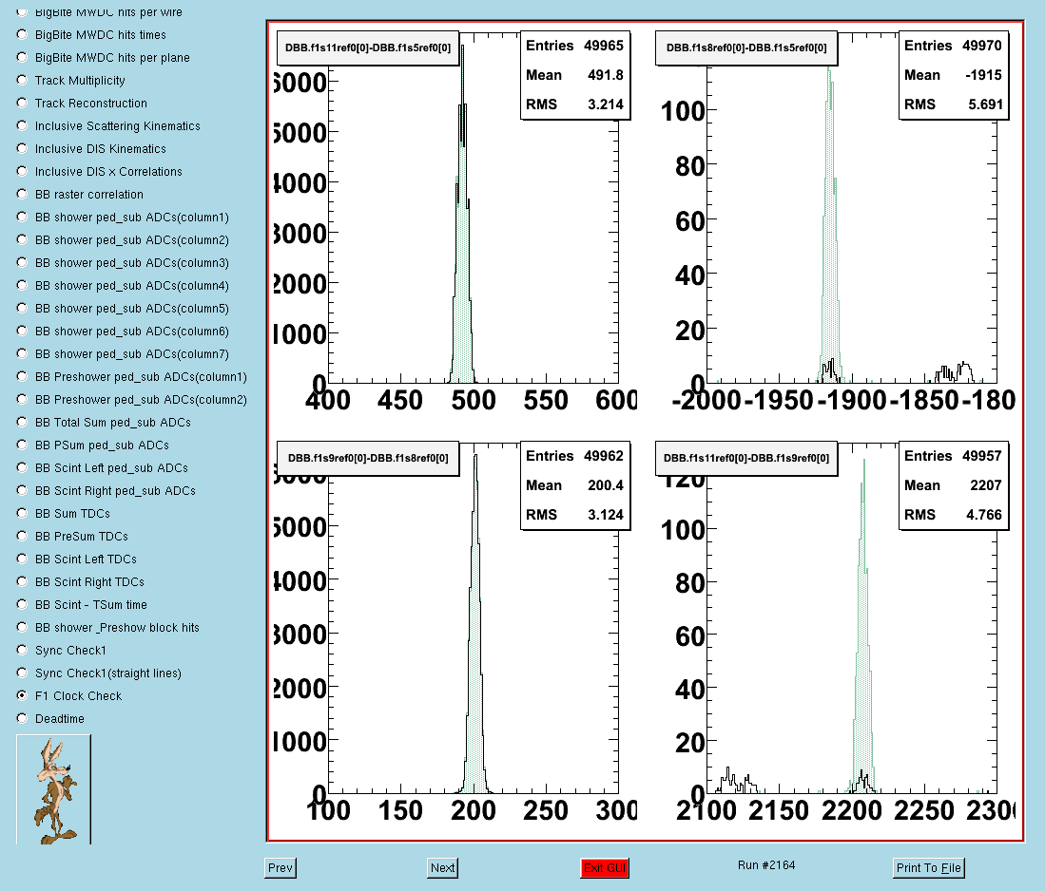Image resolution: width=1045 pixels, height=891 pixels.
Task: Choose BB Scint Left TDCs option
Action: (22, 559)
